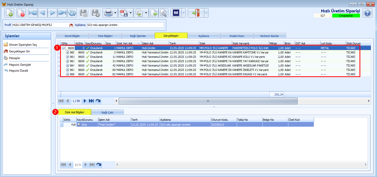Click the exit door icon
Viewport: 377px width, 177px height.
click(x=196, y=13)
